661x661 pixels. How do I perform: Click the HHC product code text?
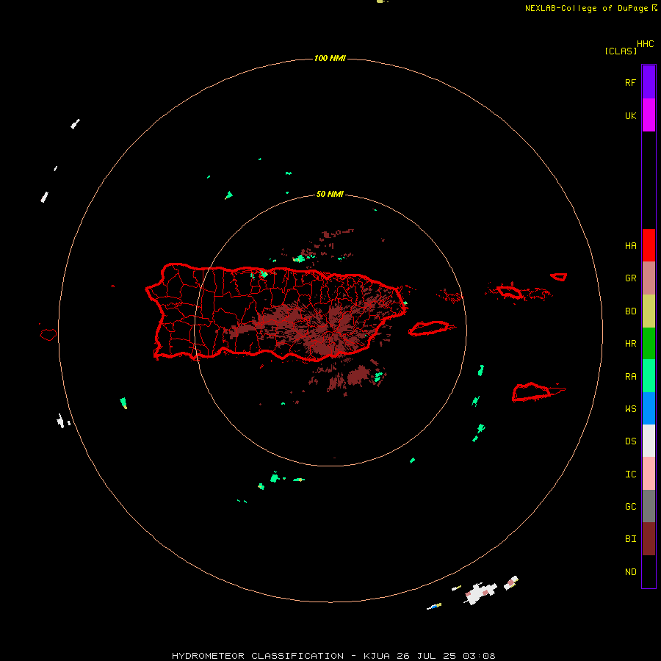point(646,44)
